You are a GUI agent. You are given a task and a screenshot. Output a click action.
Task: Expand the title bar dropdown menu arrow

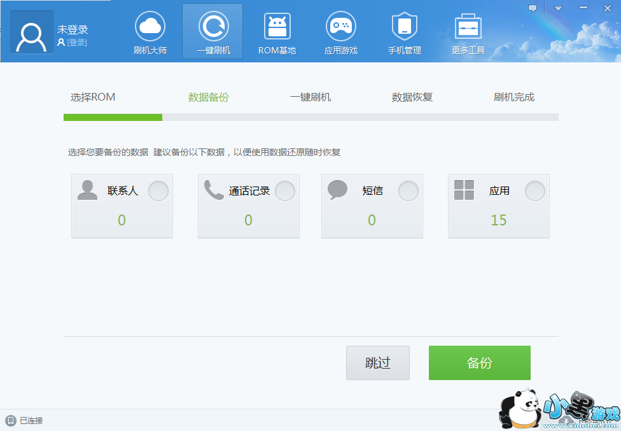pyautogui.click(x=558, y=8)
